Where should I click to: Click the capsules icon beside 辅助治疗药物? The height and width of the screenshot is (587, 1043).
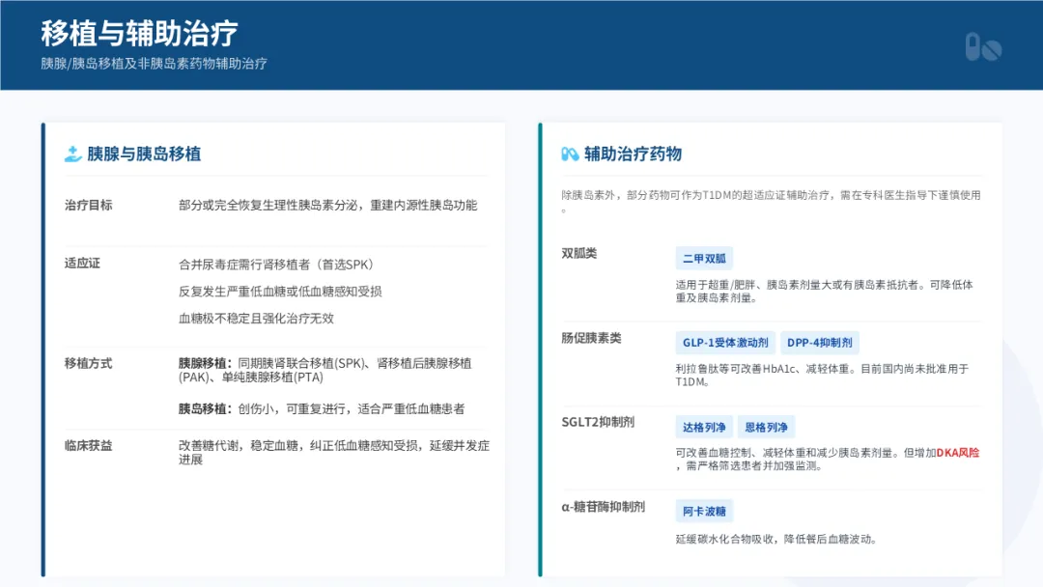tap(570, 154)
